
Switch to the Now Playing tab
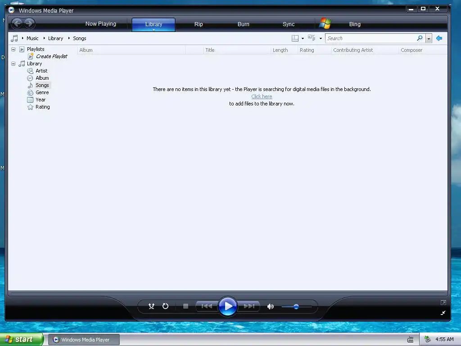pos(100,24)
